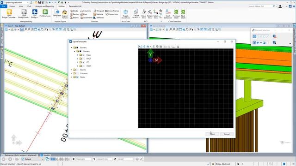The width and height of the screenshot is (296, 166).
Task: Check FDOT folder checkbox
Action: pyautogui.click(x=84, y=59)
